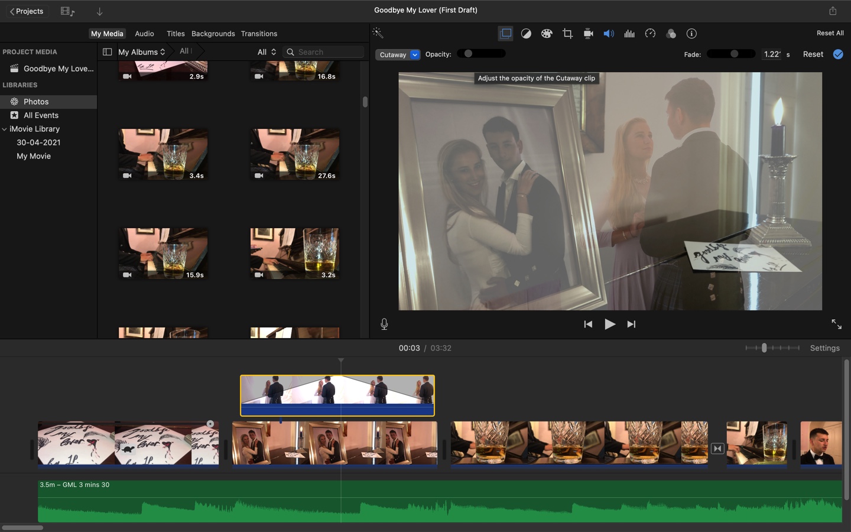Open the Speed speedometer tool
This screenshot has width=851, height=532.
click(650, 34)
